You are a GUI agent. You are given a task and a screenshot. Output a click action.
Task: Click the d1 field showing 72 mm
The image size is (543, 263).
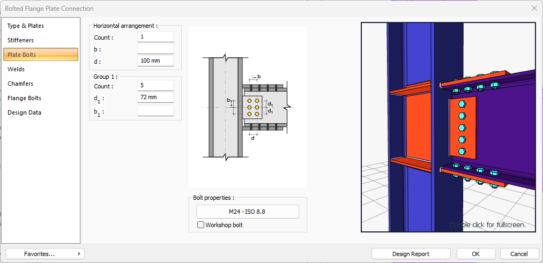pos(155,97)
